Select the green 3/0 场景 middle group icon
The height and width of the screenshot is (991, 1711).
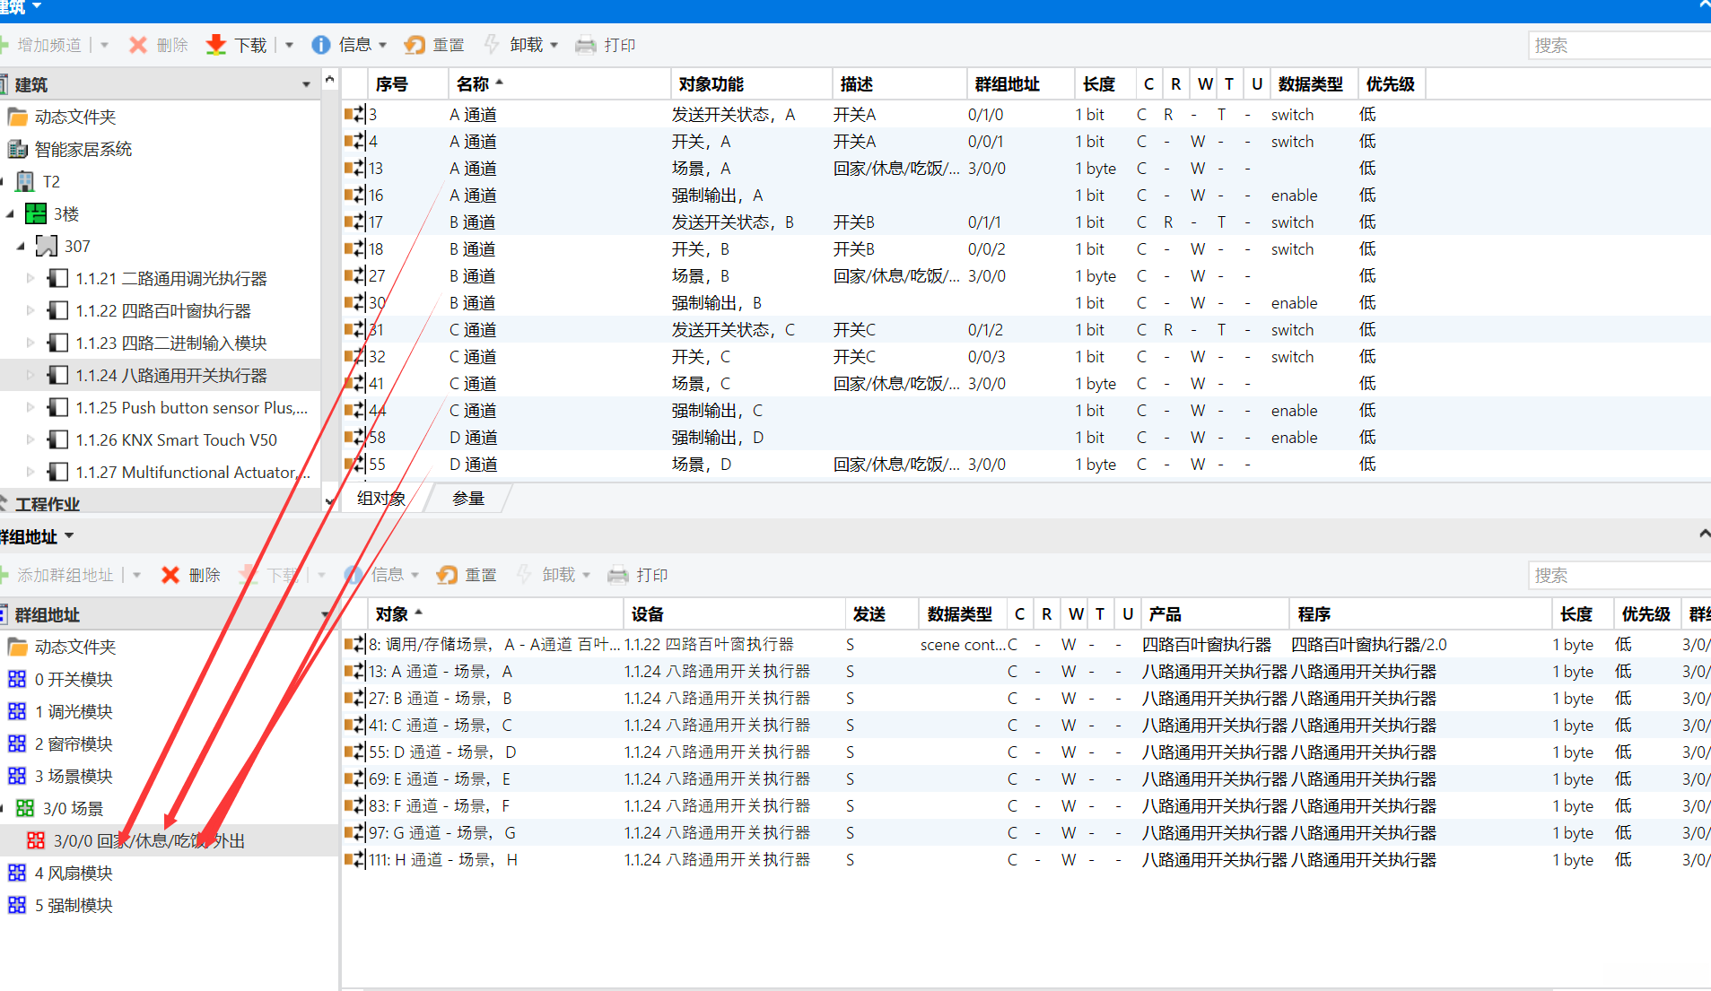(x=25, y=809)
